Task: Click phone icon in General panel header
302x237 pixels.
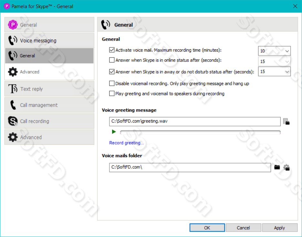Action: click(x=106, y=25)
